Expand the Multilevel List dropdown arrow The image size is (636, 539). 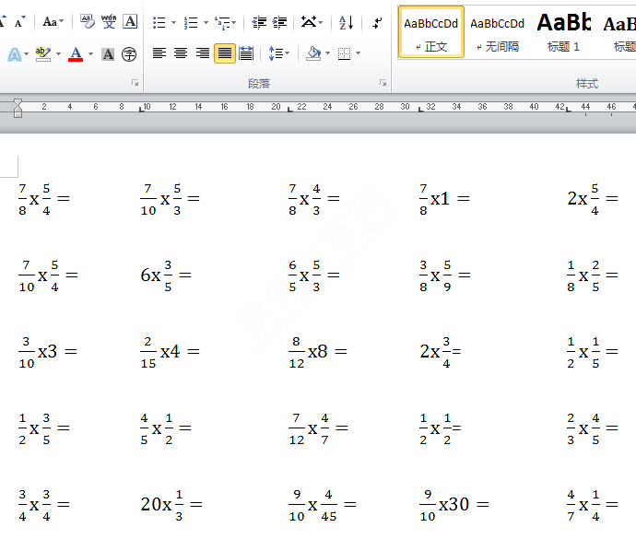coord(233,22)
